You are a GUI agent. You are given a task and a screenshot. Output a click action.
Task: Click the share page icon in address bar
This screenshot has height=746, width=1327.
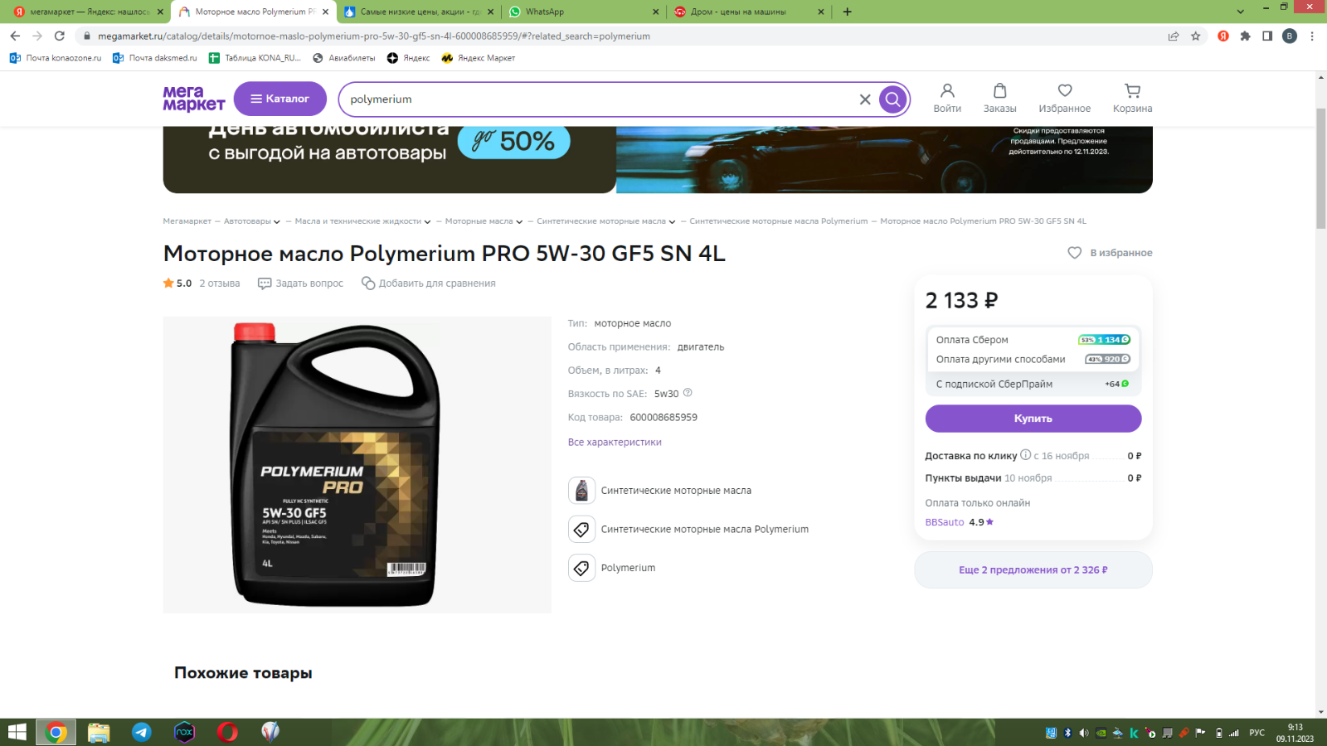click(x=1174, y=36)
